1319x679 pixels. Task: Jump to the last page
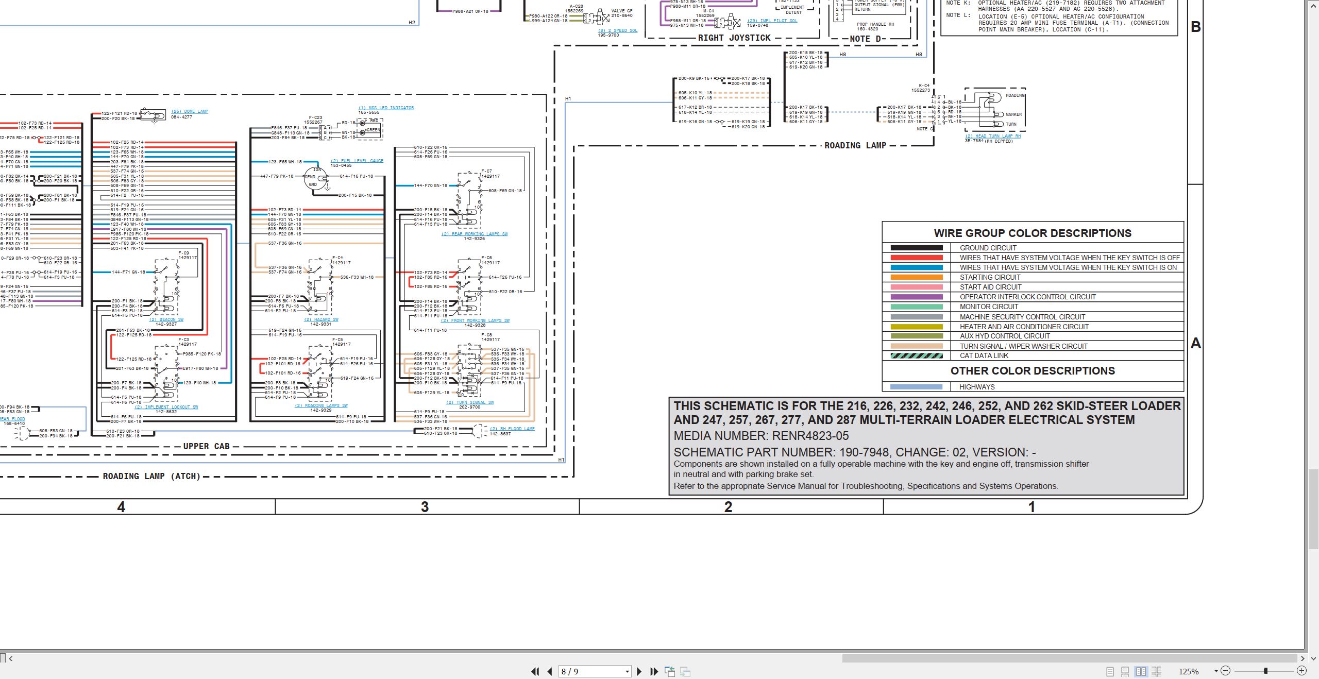[x=654, y=671]
